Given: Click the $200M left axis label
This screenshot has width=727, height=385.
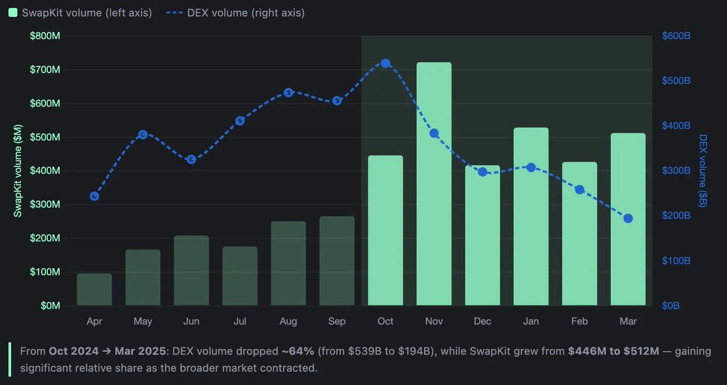Looking at the screenshot, I should (x=45, y=239).
